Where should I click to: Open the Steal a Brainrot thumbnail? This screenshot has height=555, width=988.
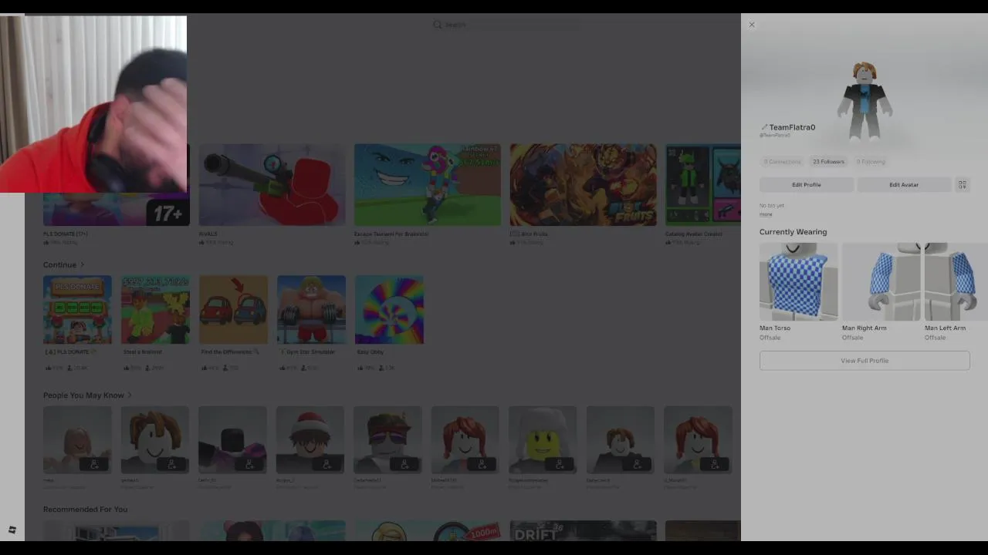coord(155,310)
